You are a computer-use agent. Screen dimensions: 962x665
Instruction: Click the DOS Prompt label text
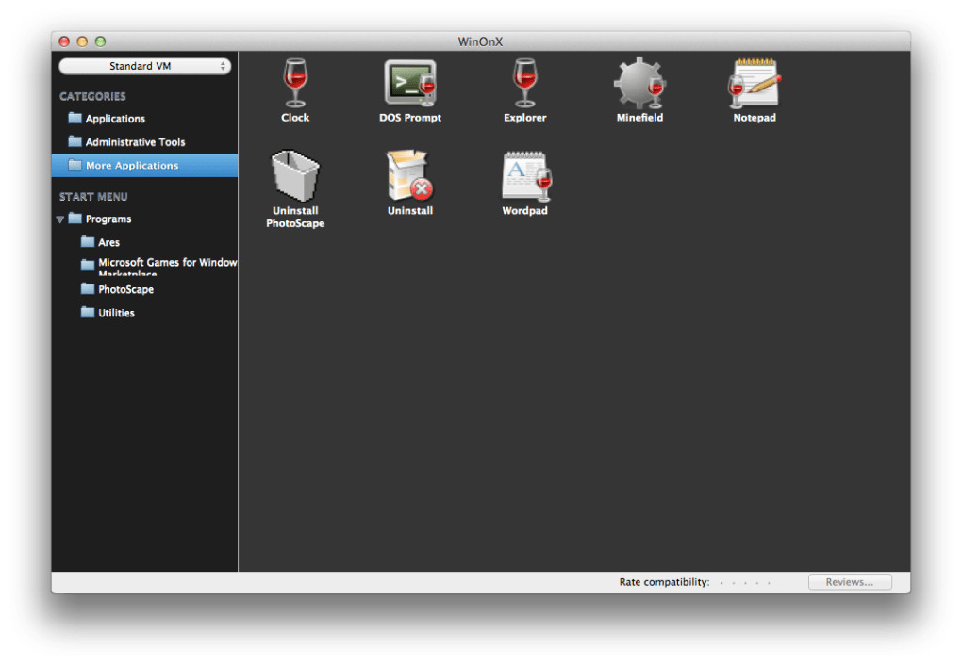410,118
